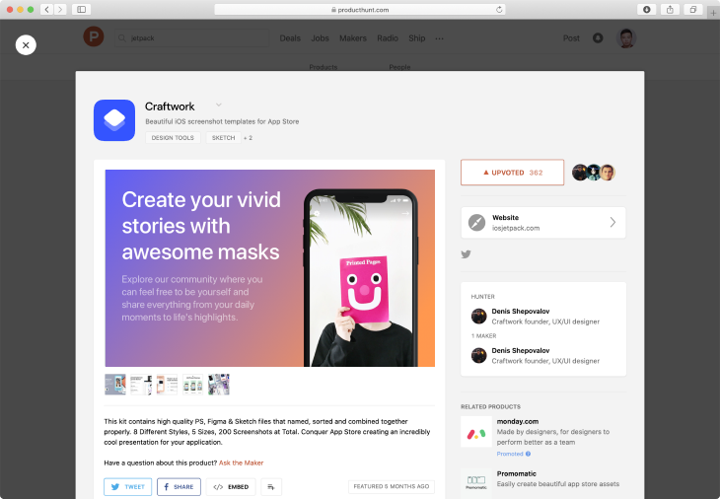Click the EMBED code button
Image resolution: width=720 pixels, height=499 pixels.
pyautogui.click(x=231, y=487)
